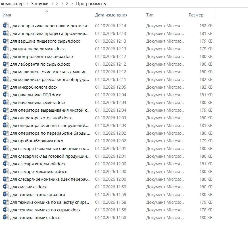The width and height of the screenshot is (248, 231).
Task: Select file для оператора котельной.docx
Action: coord(108,118)
